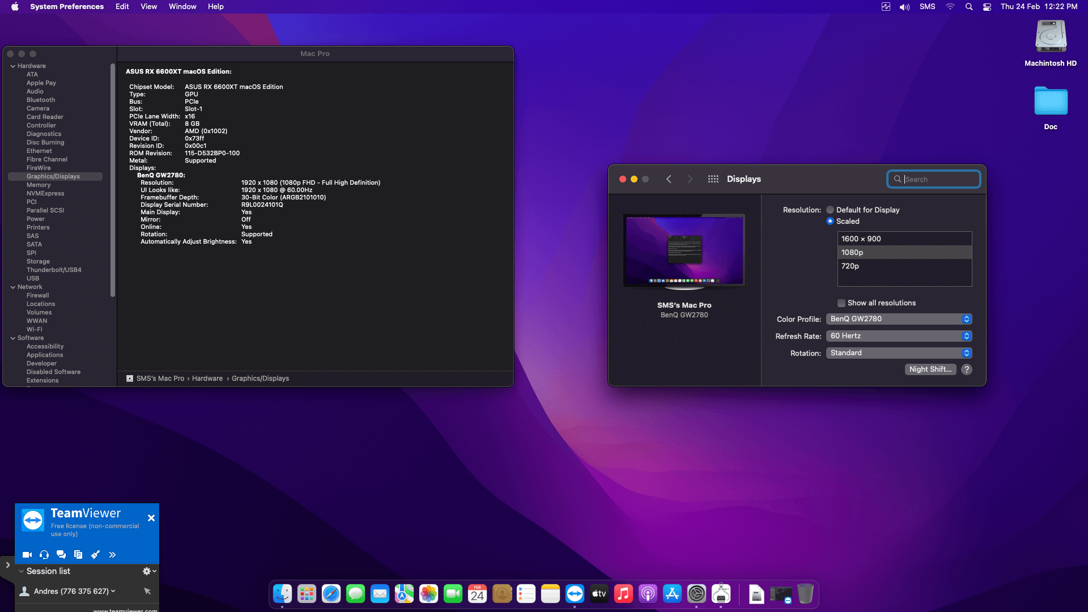1088x612 pixels.
Task: Show all preferences grid icon
Action: coord(713,179)
